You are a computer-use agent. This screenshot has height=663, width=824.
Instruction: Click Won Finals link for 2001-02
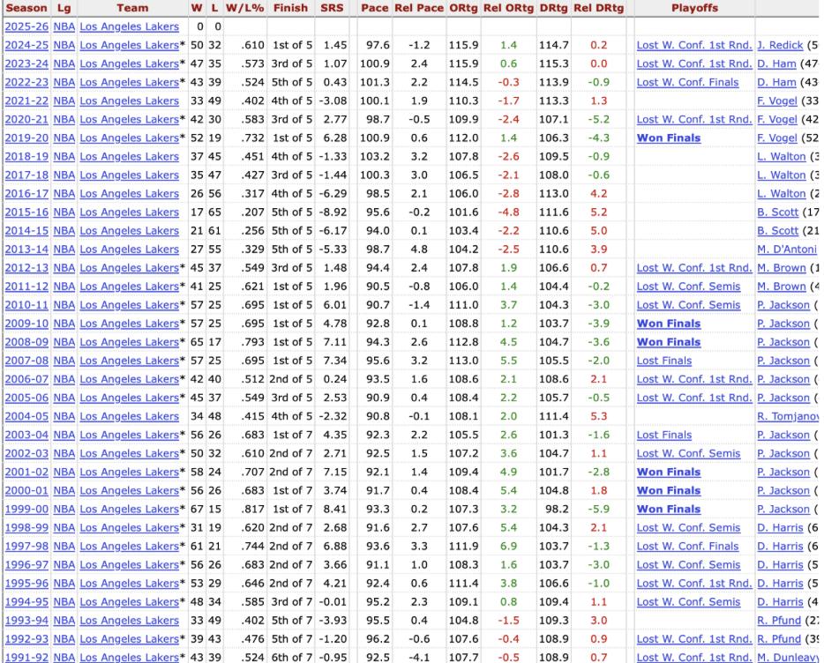tap(668, 473)
